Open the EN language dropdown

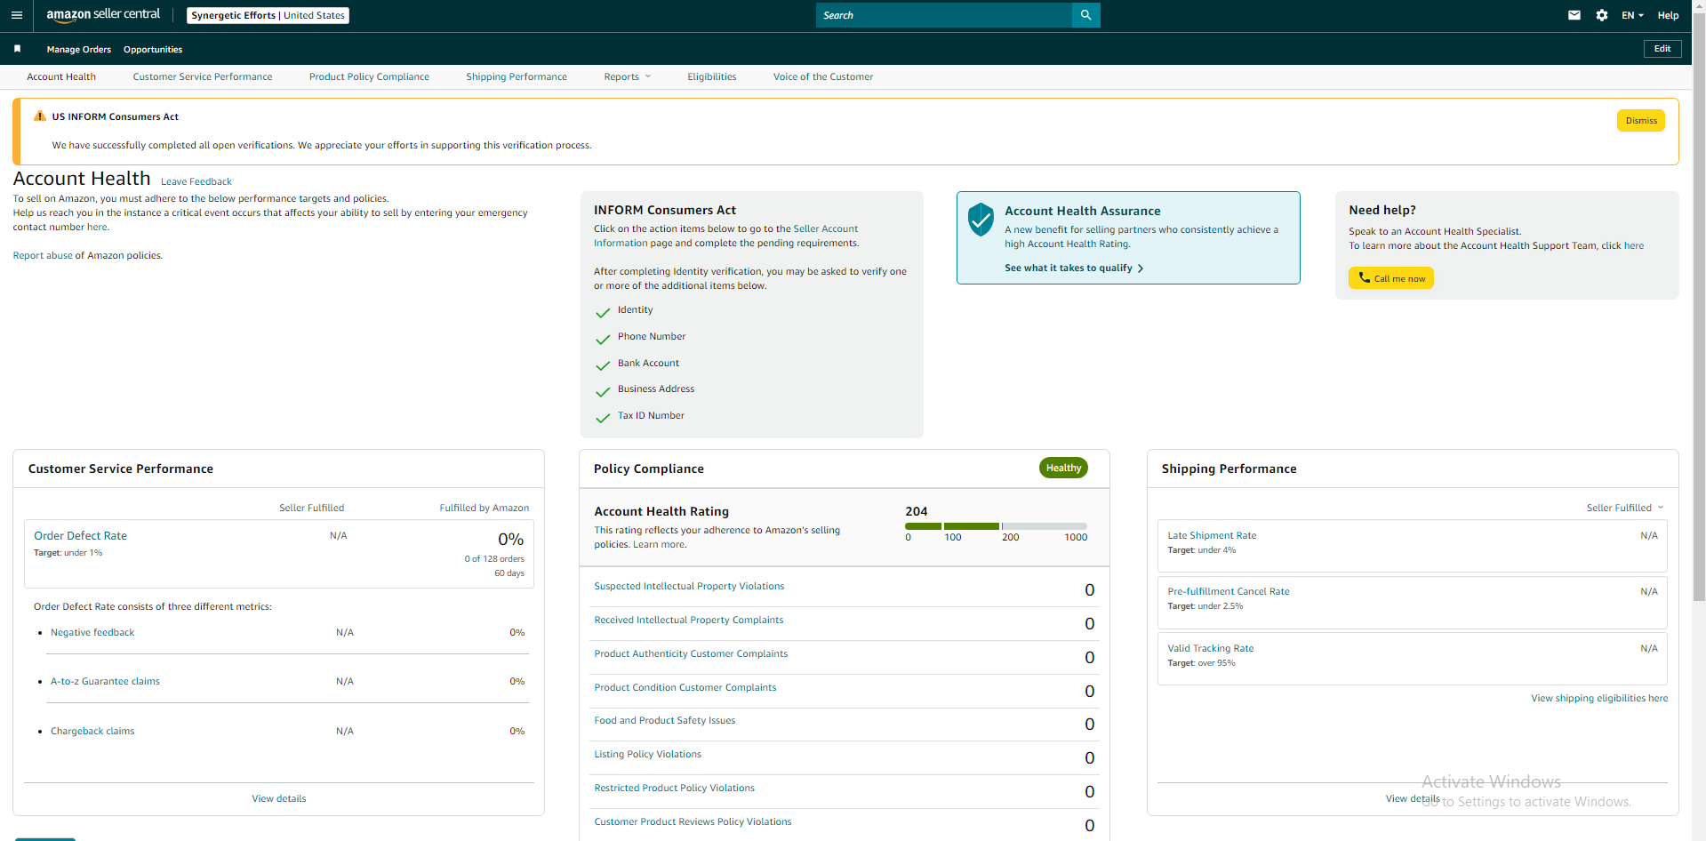click(1632, 15)
